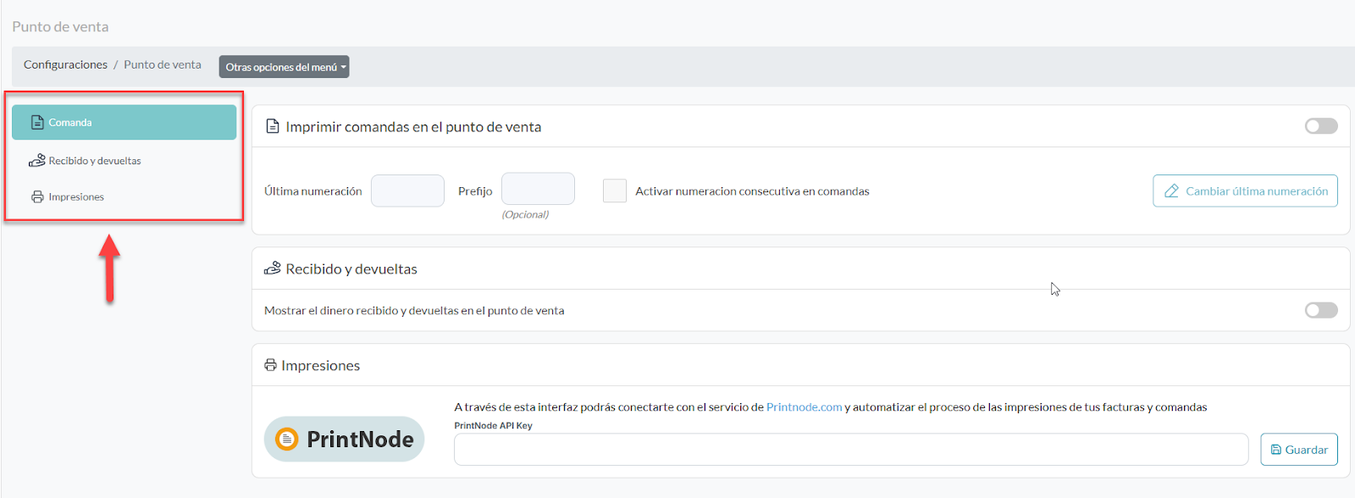Screen dimensions: 1355x498
Task: Click the PrintNode logo badge
Action: (x=344, y=439)
